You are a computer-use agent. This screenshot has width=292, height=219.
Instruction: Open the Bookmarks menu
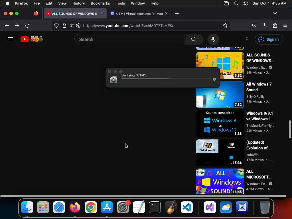tap(100, 3)
